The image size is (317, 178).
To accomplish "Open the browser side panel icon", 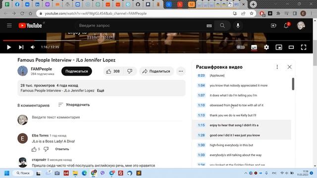I will [x=295, y=13].
